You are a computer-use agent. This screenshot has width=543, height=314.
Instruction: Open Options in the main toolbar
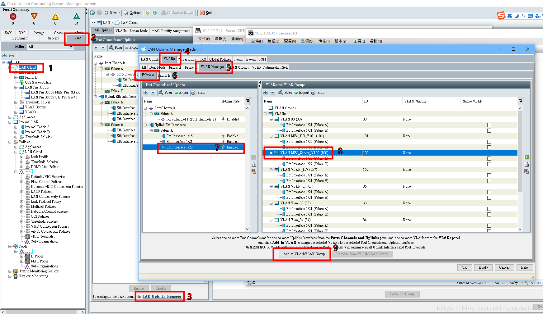[133, 13]
